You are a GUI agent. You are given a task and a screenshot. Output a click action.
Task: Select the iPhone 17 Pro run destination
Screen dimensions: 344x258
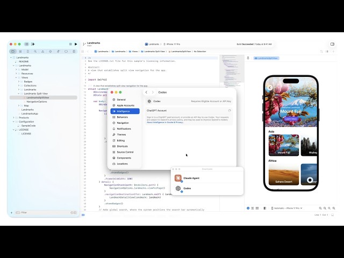[x=172, y=44]
